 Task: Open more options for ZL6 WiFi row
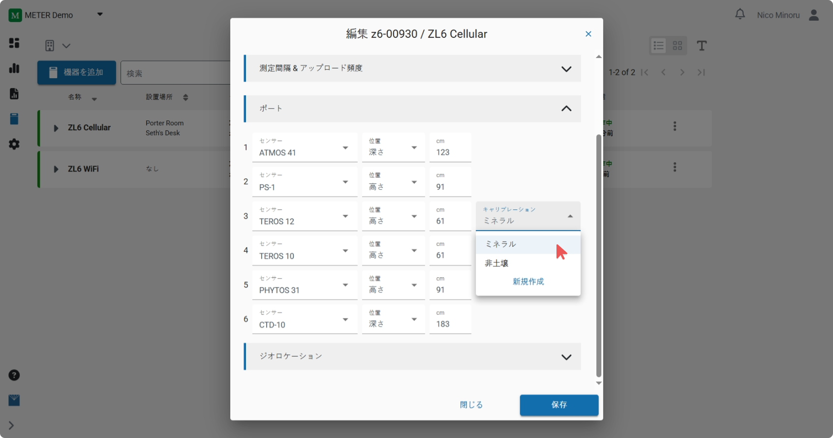click(x=675, y=167)
